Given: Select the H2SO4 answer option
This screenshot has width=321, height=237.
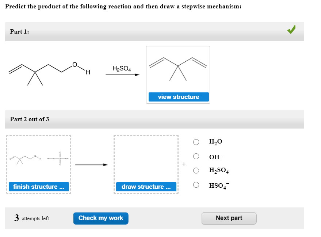Looking at the screenshot, I should coord(196,171).
